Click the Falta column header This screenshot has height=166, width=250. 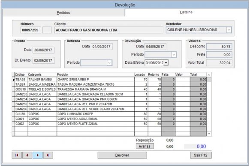click(x=169, y=74)
